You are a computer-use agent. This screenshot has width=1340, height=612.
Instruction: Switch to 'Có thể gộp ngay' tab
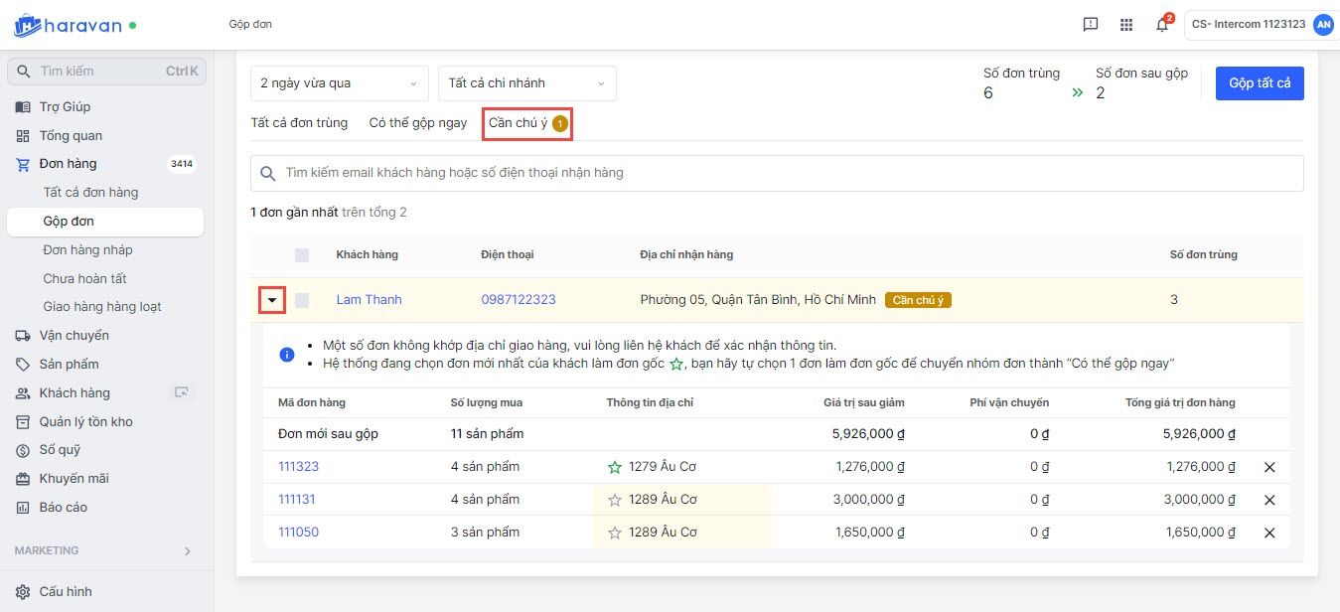(418, 123)
